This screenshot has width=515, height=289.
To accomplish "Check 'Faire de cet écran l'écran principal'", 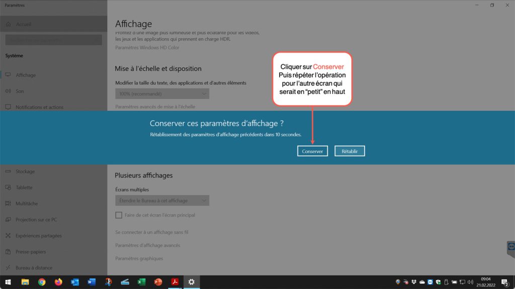I will click(119, 215).
